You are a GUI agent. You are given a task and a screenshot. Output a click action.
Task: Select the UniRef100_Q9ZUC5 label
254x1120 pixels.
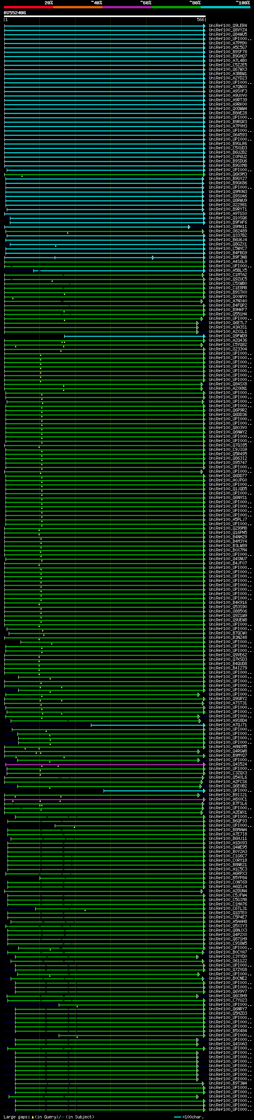click(x=228, y=279)
